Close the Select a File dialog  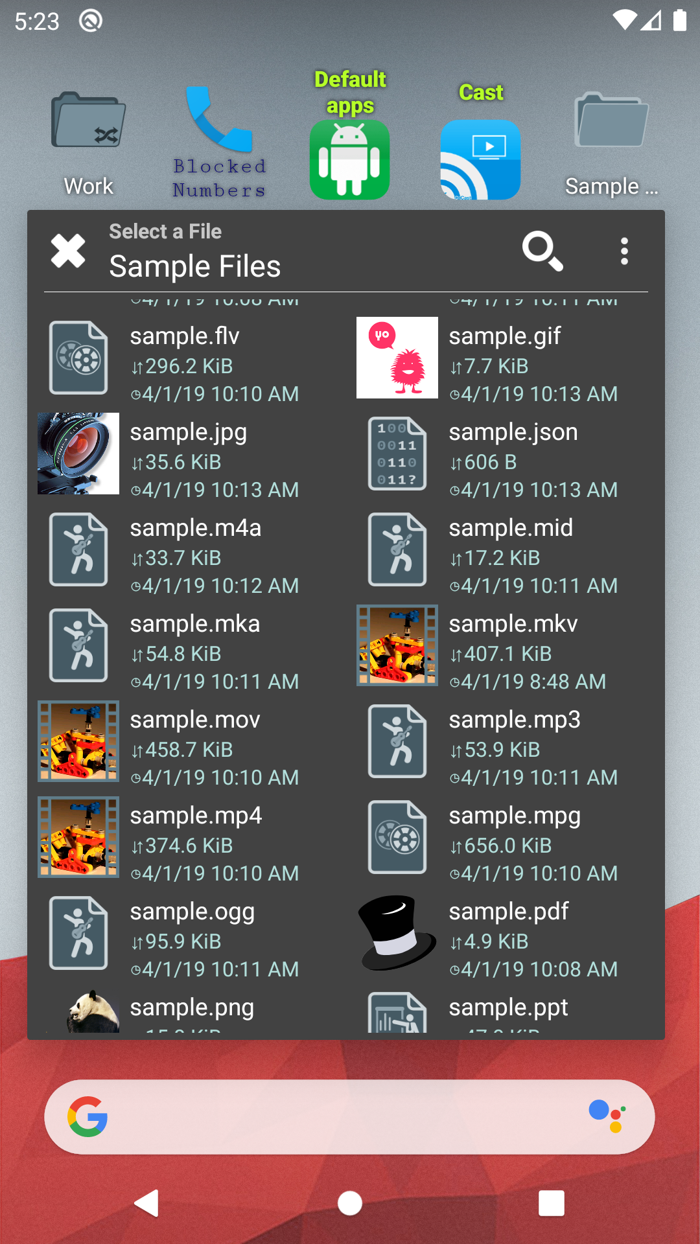(x=68, y=251)
